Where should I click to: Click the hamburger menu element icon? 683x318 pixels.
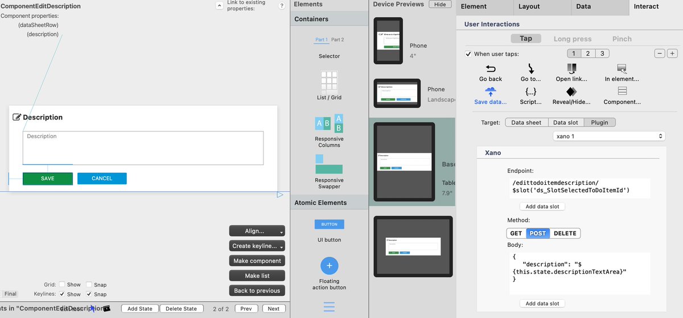(329, 306)
